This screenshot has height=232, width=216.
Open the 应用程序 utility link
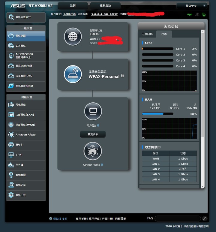[x=94, y=219]
